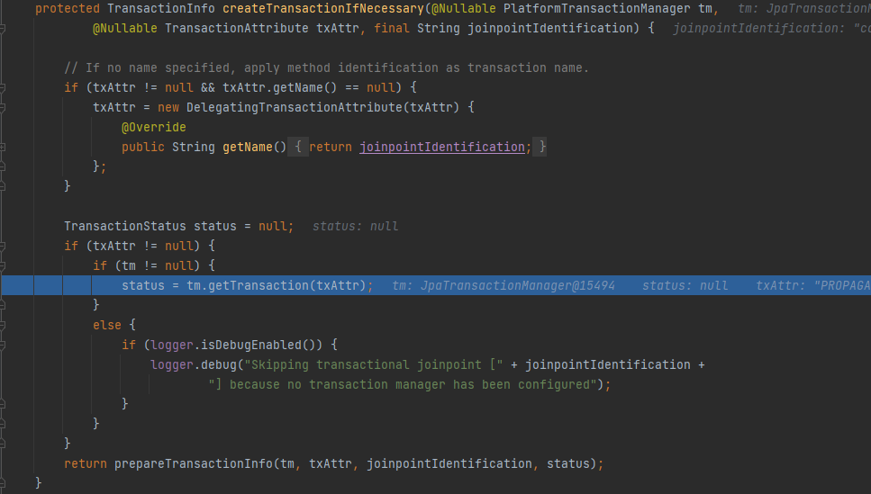Click getTransaction on the highlighted execution line

[259, 285]
